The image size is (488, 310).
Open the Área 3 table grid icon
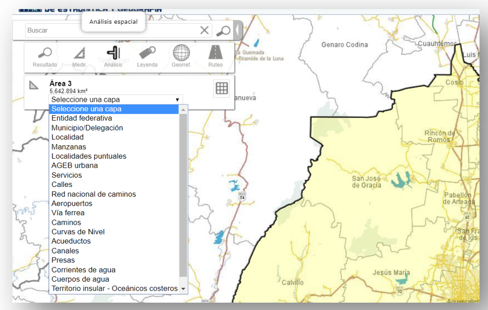[x=222, y=88]
